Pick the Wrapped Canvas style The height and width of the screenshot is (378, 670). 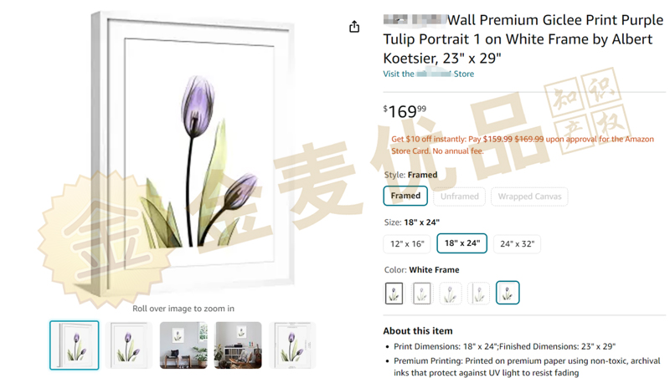[x=529, y=197]
